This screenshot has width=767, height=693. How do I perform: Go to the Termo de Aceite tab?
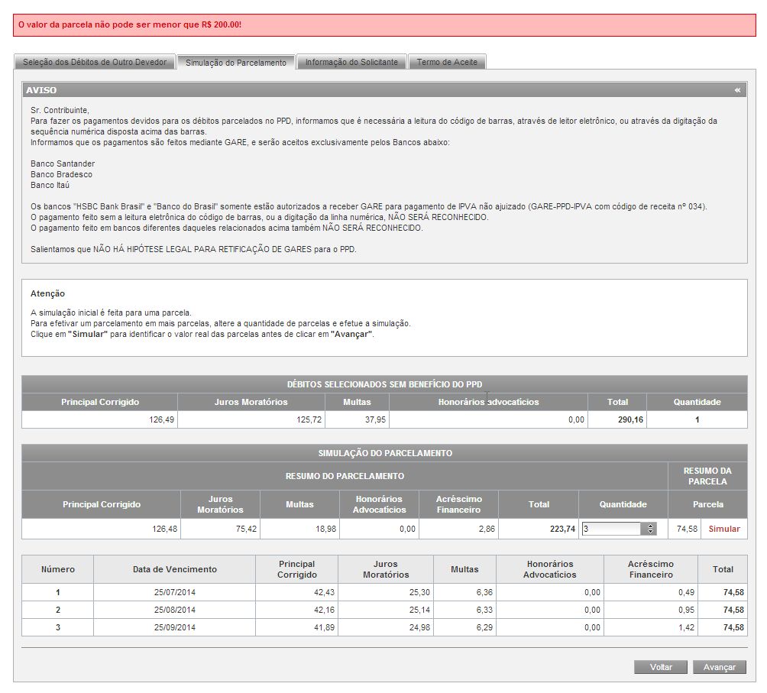(447, 63)
